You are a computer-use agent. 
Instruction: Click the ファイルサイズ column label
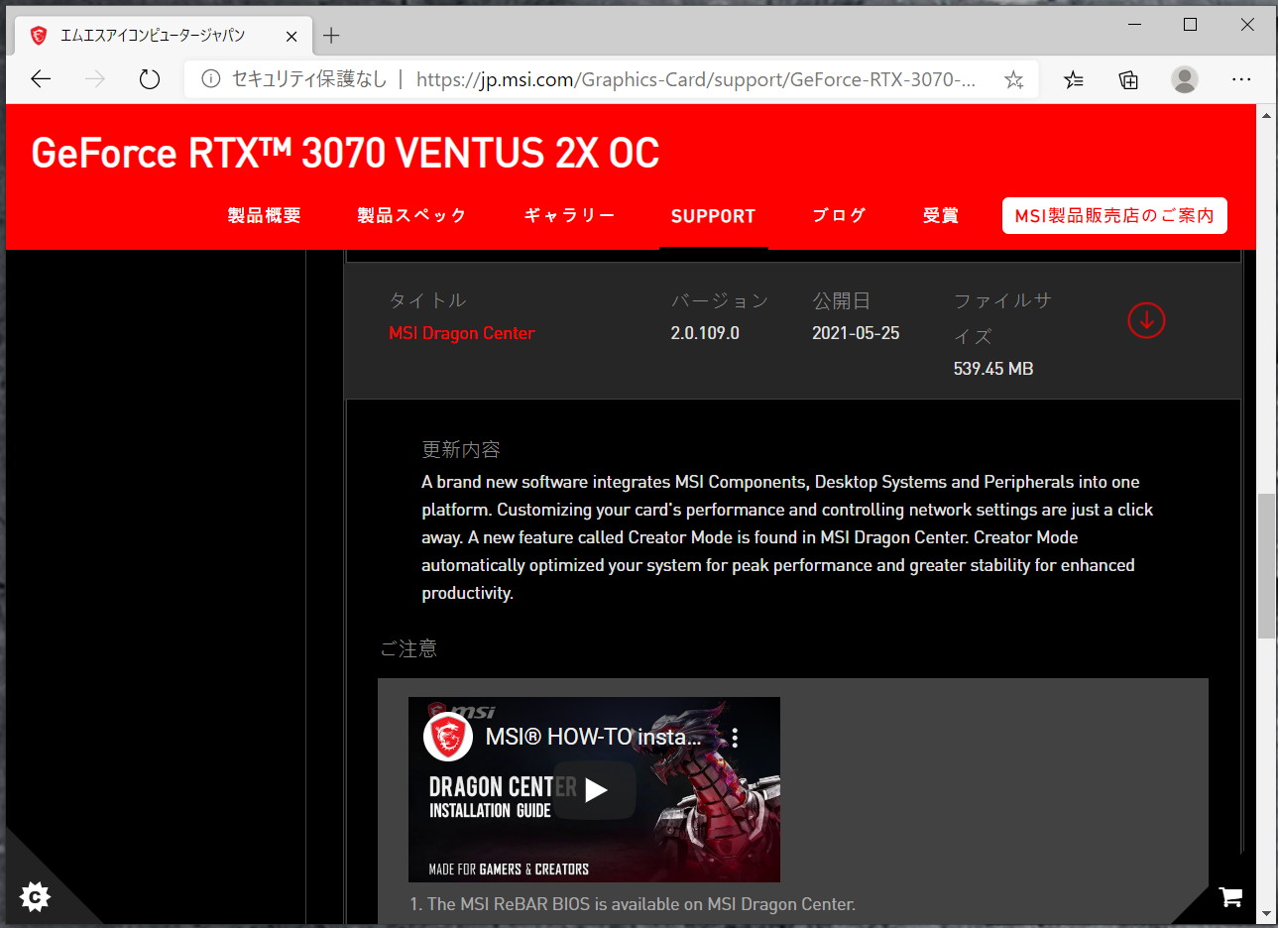[1002, 318]
